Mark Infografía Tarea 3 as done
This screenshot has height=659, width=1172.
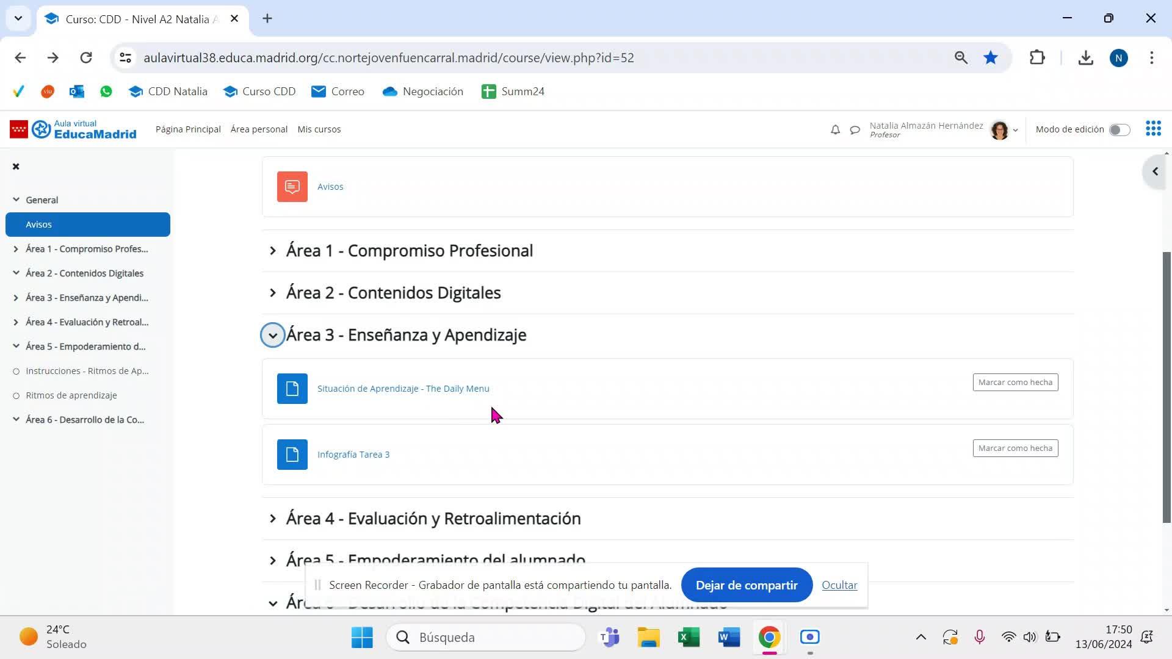pyautogui.click(x=1015, y=448)
